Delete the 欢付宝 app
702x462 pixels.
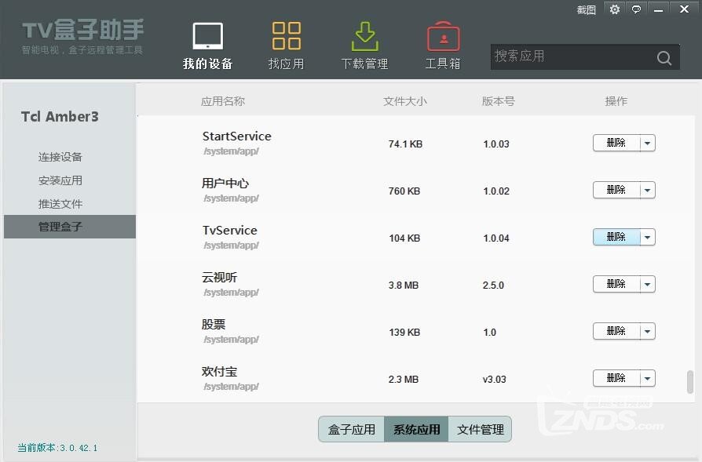point(616,378)
